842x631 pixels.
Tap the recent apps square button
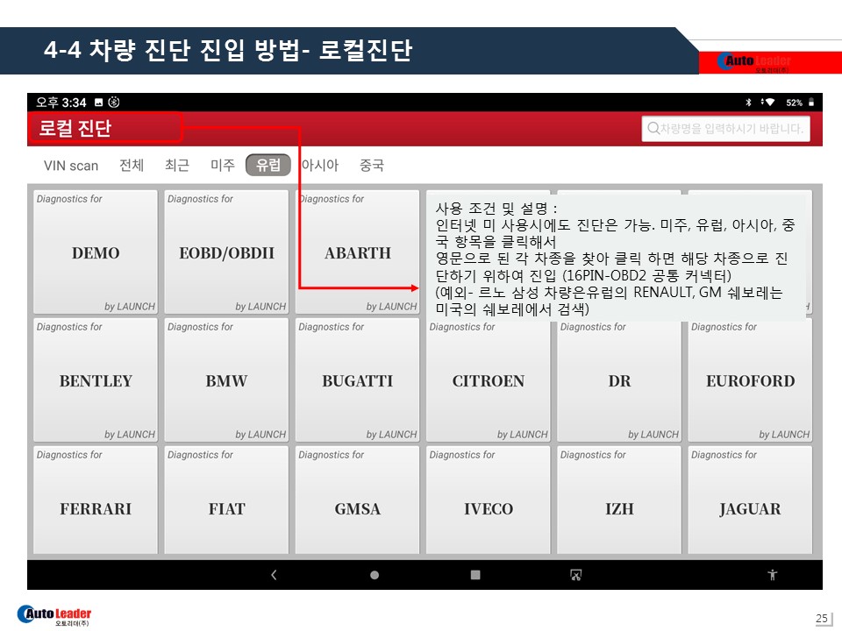coord(475,575)
